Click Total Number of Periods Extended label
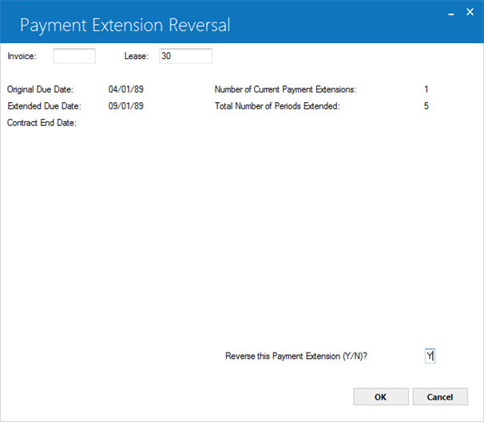The image size is (484, 422). (277, 106)
